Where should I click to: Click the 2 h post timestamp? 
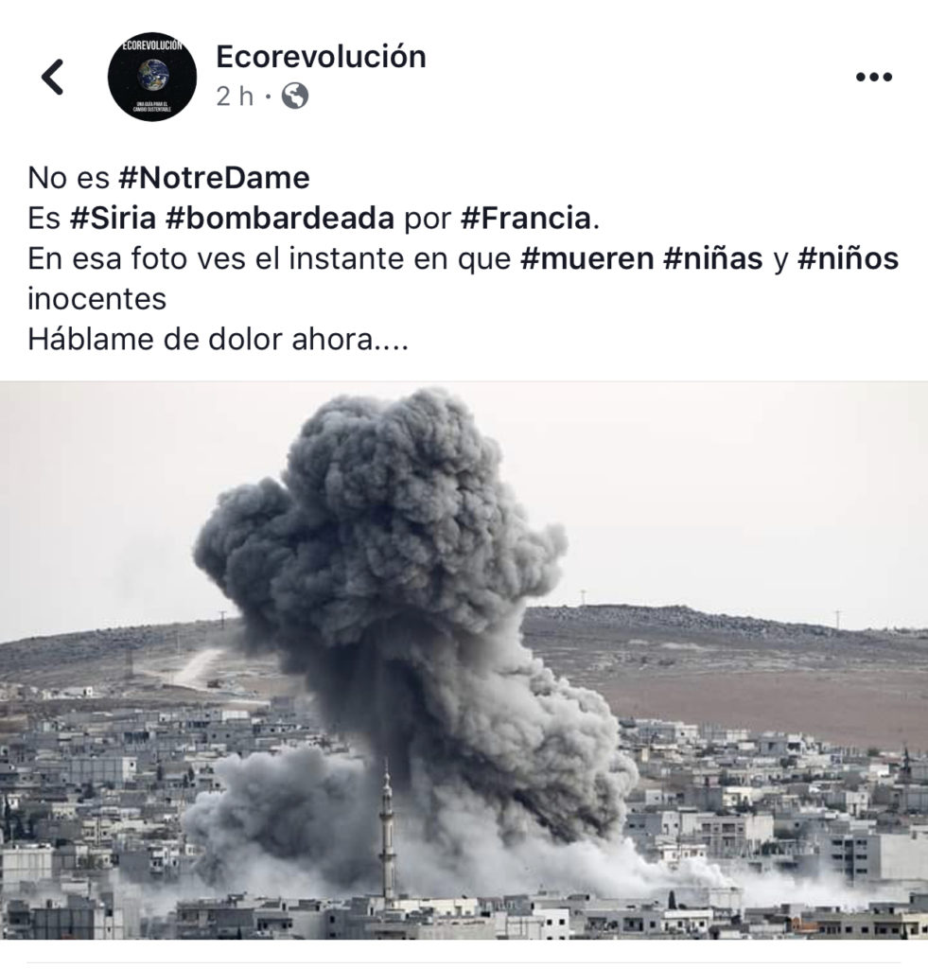pos(235,97)
